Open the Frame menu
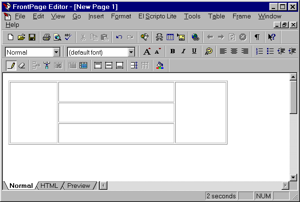The height and width of the screenshot is (202, 300). 242,16
